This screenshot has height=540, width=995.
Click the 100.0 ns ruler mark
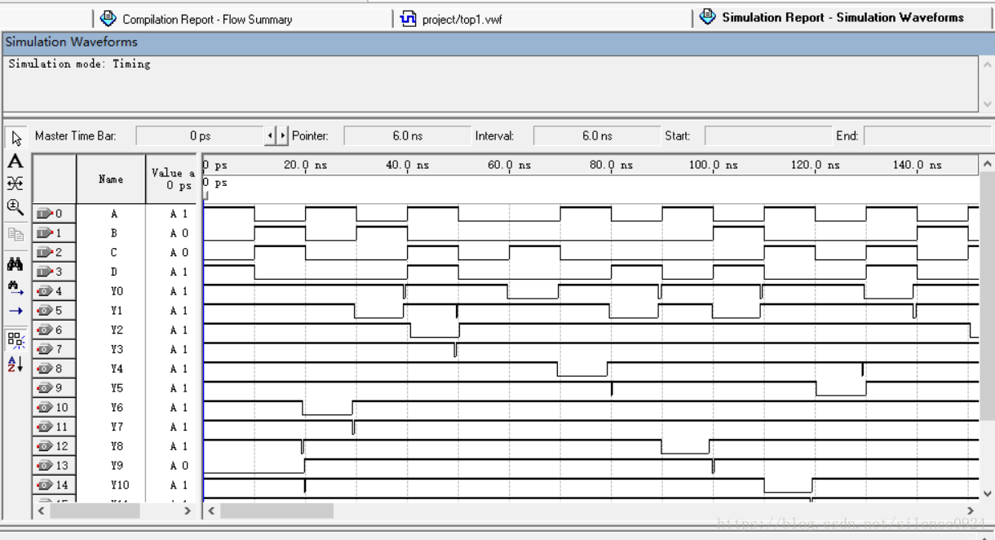point(713,165)
